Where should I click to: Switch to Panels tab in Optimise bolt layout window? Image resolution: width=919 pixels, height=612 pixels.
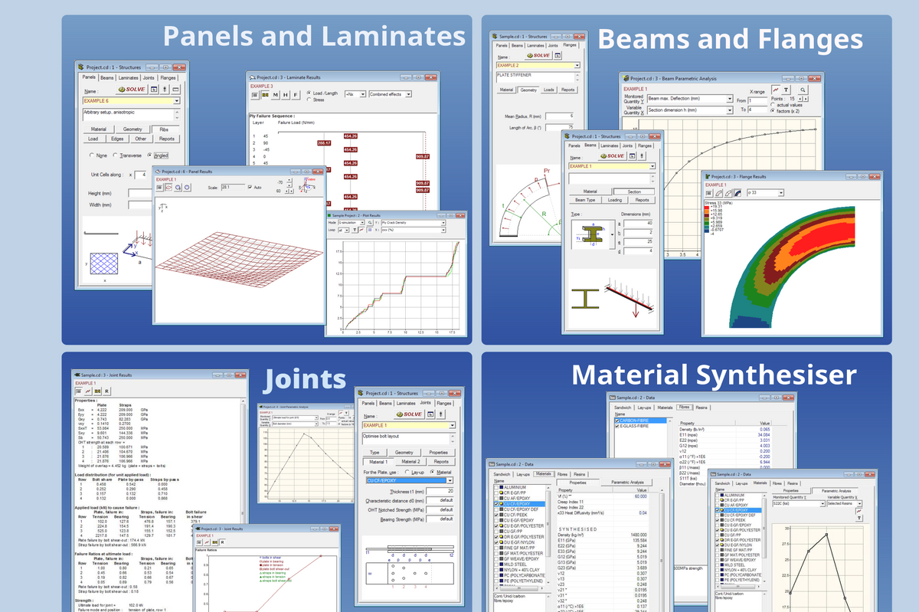click(x=368, y=403)
